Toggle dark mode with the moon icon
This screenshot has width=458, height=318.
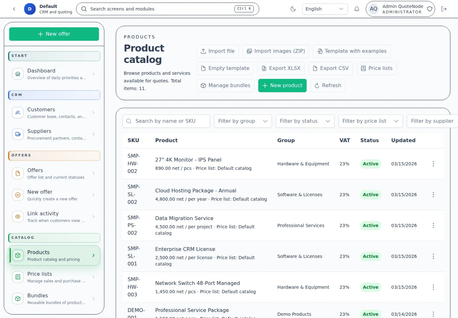pyautogui.click(x=293, y=9)
